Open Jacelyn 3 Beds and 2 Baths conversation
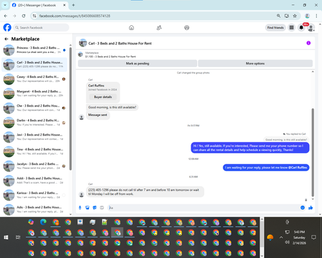This screenshot has height=258, width=322. (x=34, y=166)
